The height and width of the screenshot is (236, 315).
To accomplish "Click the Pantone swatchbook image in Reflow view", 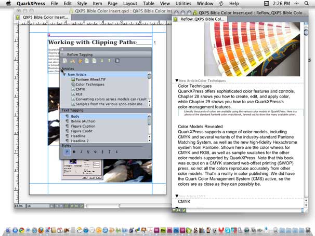I will (x=252, y=49).
